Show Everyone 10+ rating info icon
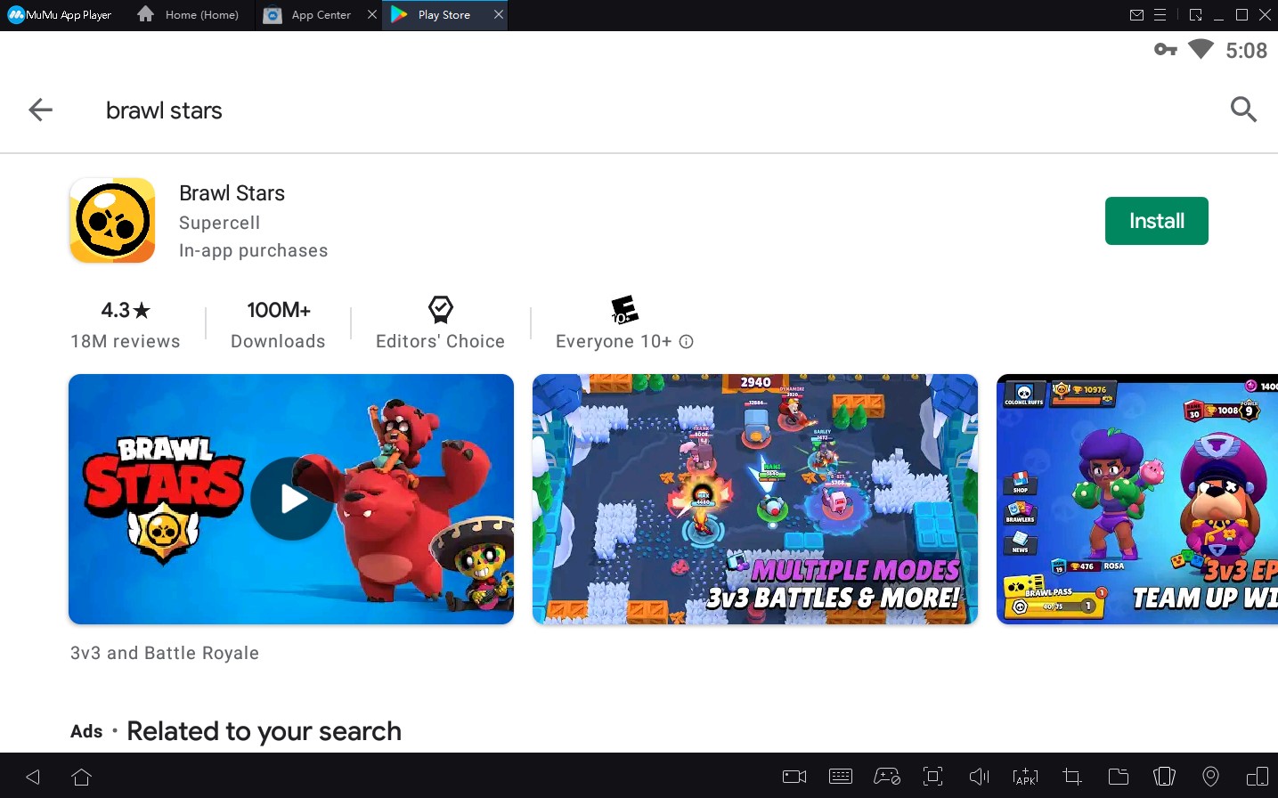The image size is (1278, 798). (686, 342)
